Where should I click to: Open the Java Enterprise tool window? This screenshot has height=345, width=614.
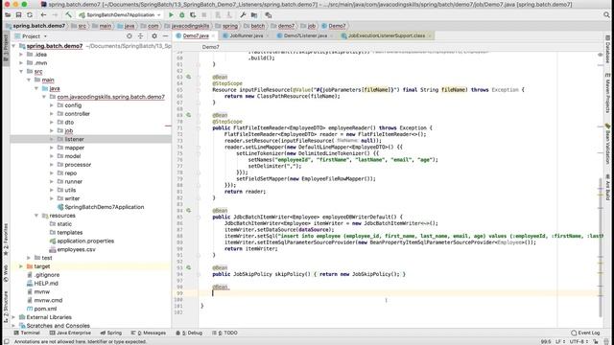click(70, 333)
